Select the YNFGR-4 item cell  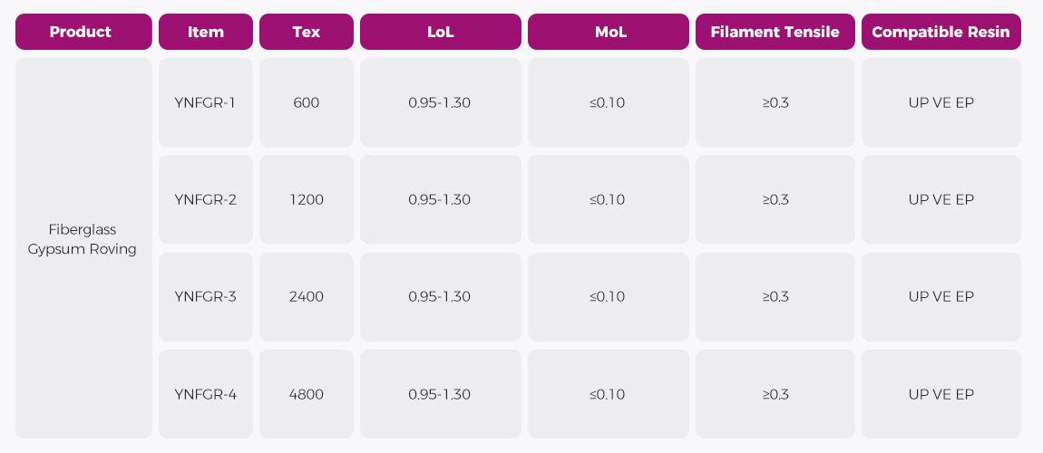tap(206, 394)
